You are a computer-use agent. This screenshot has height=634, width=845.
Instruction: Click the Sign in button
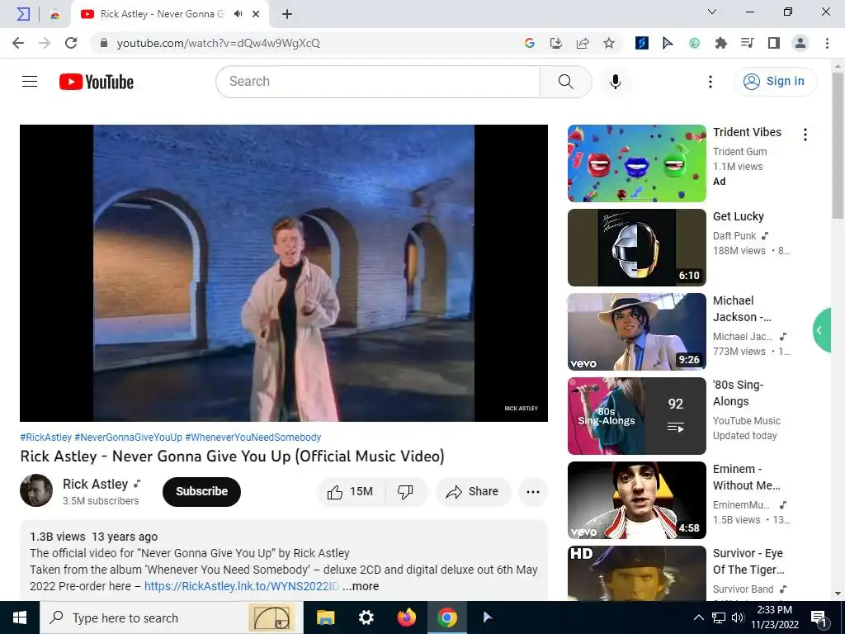click(775, 82)
